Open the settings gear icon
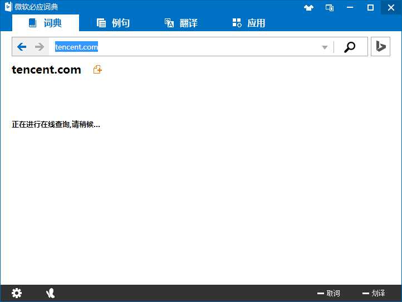Image resolution: width=402 pixels, height=302 pixels. 17,293
